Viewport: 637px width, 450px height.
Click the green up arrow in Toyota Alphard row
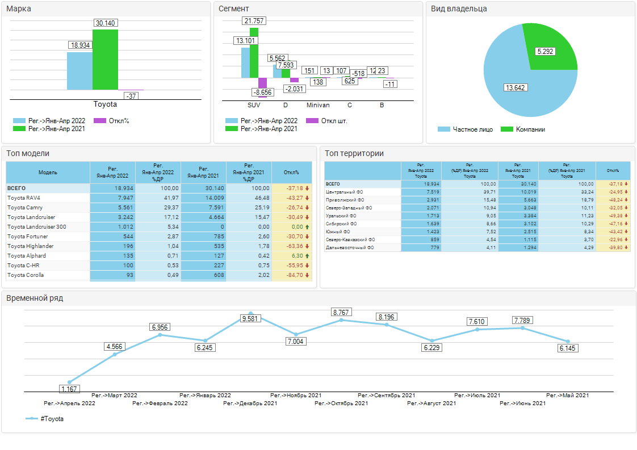click(307, 256)
